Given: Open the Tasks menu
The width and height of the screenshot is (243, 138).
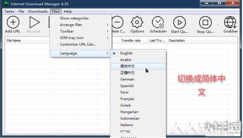Looking at the screenshot, I should (9, 11).
